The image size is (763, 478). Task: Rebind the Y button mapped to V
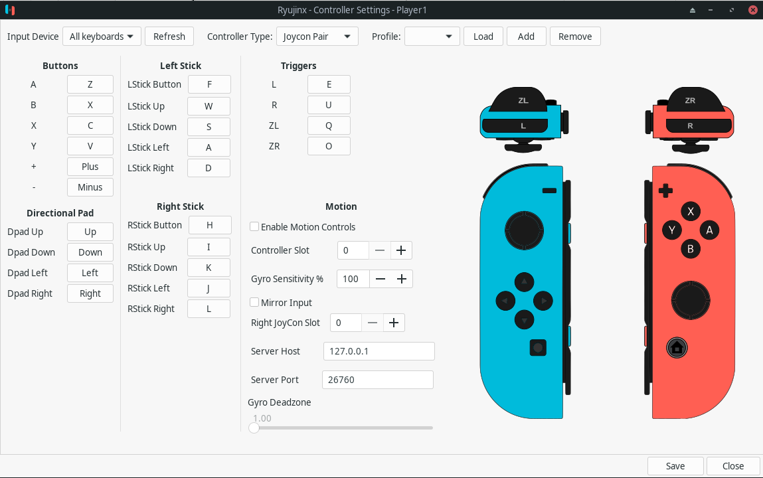(x=90, y=146)
